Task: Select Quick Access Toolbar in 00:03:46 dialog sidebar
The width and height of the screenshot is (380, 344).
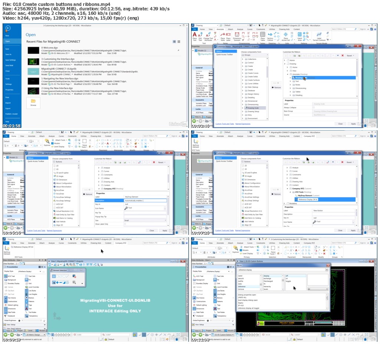Action: tap(225, 55)
